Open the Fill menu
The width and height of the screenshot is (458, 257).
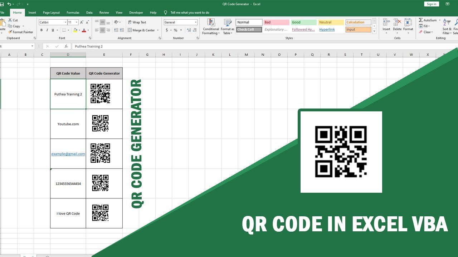(424, 26)
